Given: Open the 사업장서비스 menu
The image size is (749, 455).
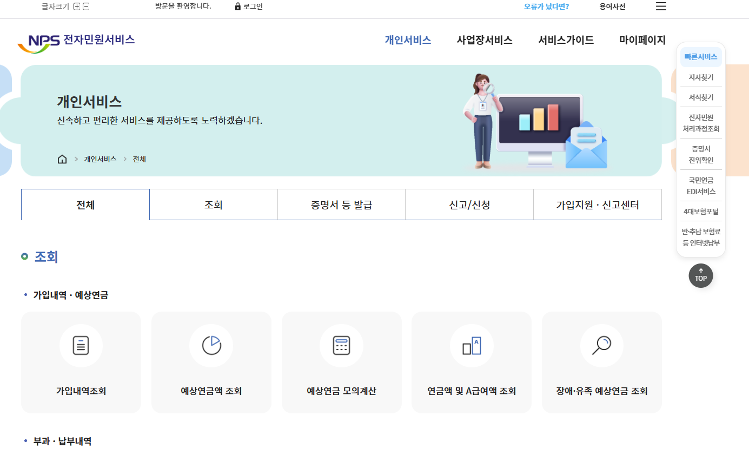Looking at the screenshot, I should click(x=485, y=39).
